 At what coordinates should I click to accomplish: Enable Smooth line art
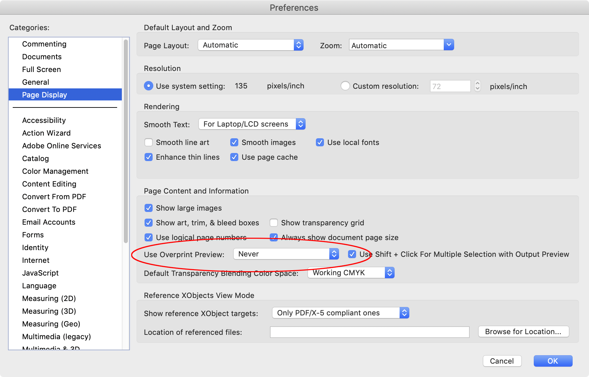point(149,142)
